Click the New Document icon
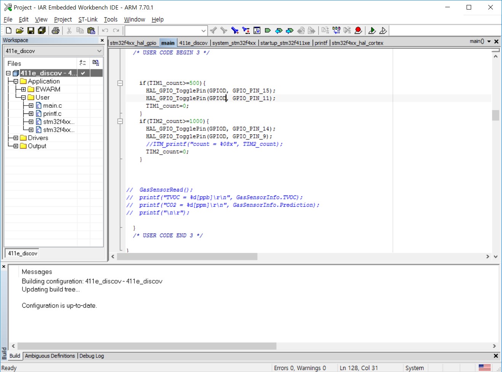 [8, 30]
